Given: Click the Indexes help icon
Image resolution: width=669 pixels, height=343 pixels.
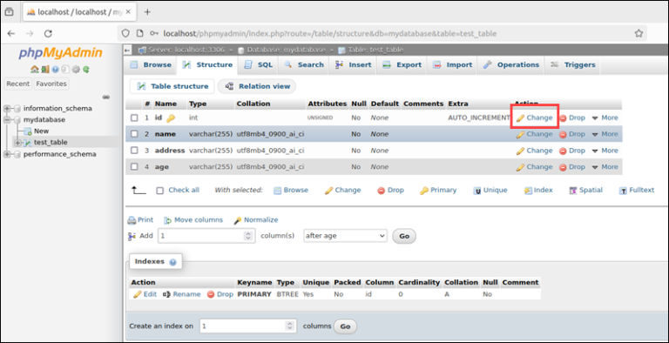Looking at the screenshot, I should [x=172, y=262].
